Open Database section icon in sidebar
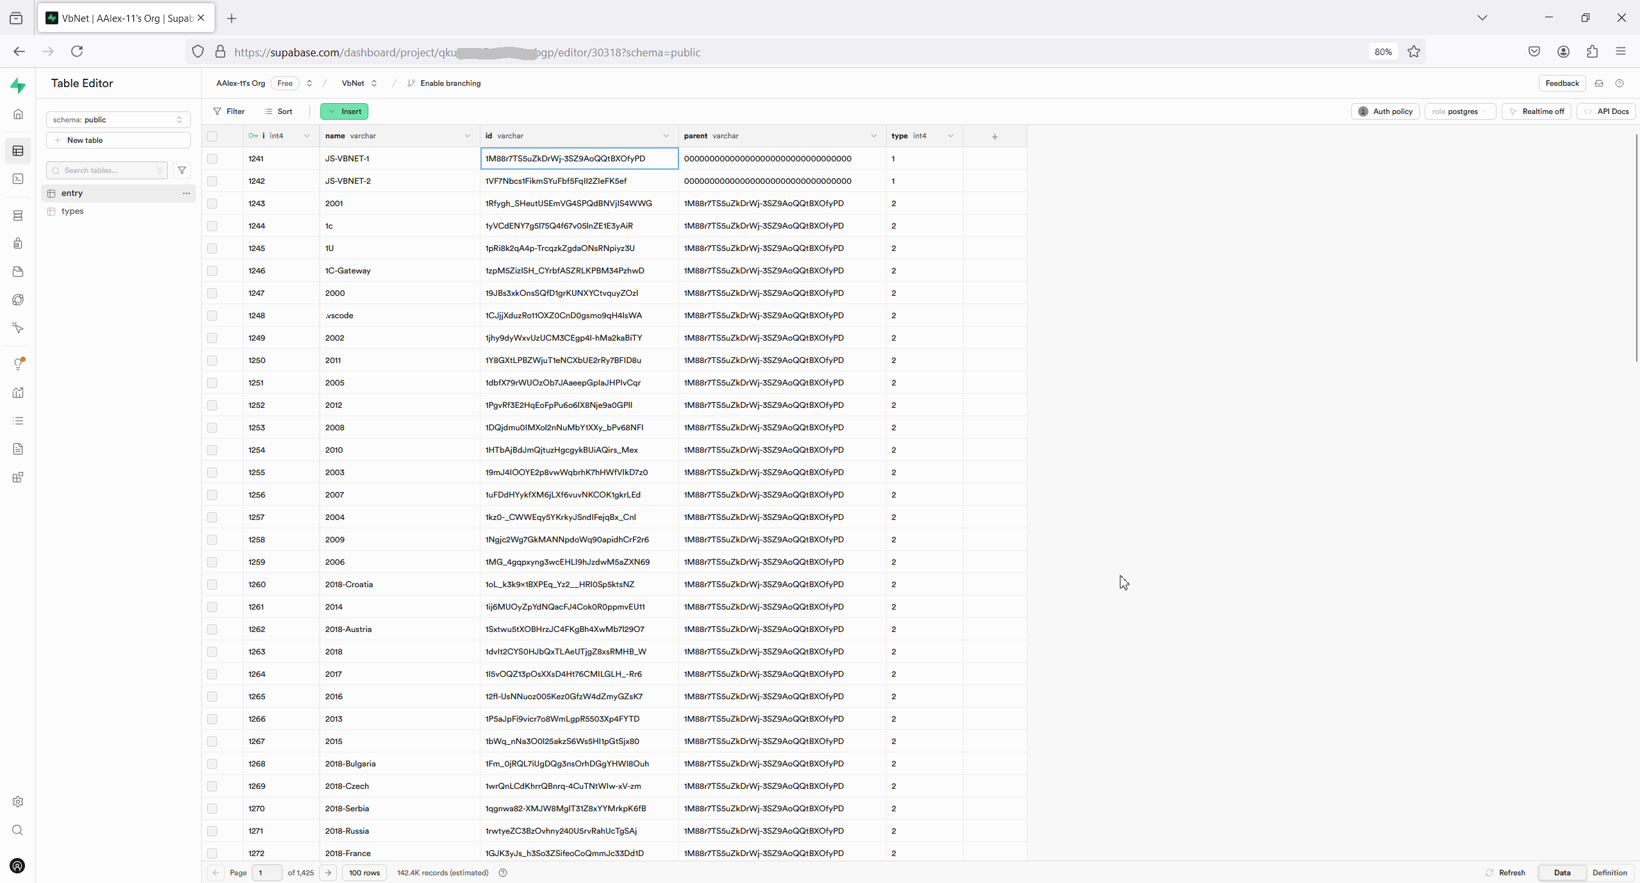 pyautogui.click(x=18, y=216)
